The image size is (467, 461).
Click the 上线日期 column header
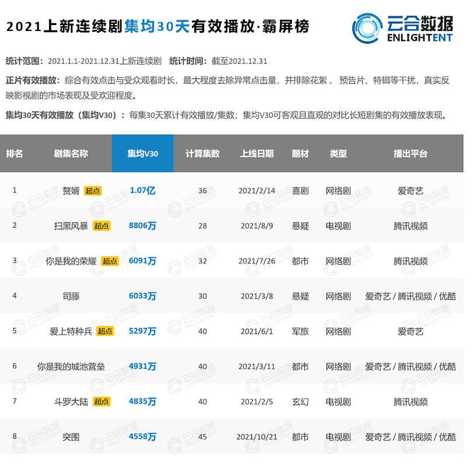pos(257,154)
